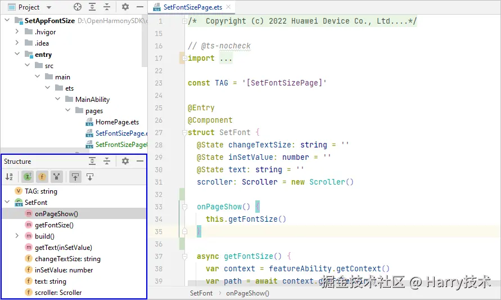Expand the build() method node

click(x=17, y=236)
